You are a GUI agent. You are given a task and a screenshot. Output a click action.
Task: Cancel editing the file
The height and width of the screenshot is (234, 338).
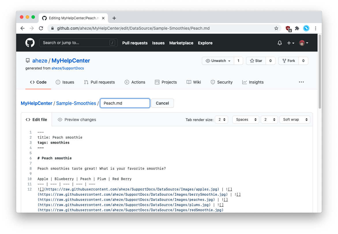[162, 103]
